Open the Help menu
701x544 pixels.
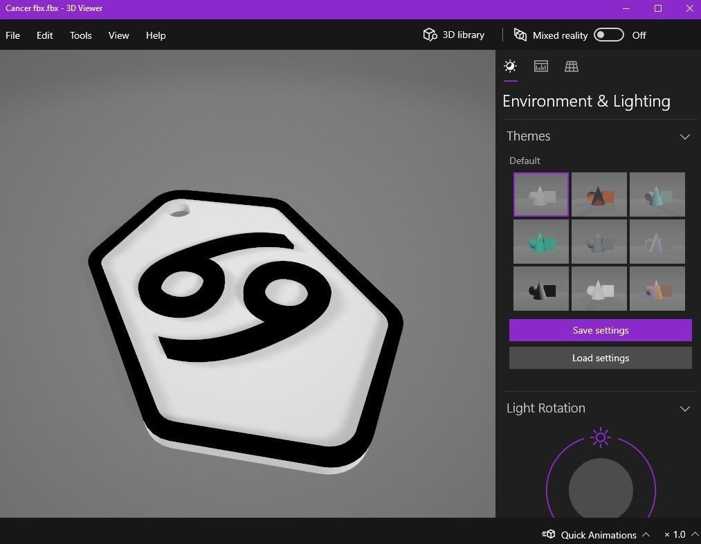click(156, 35)
